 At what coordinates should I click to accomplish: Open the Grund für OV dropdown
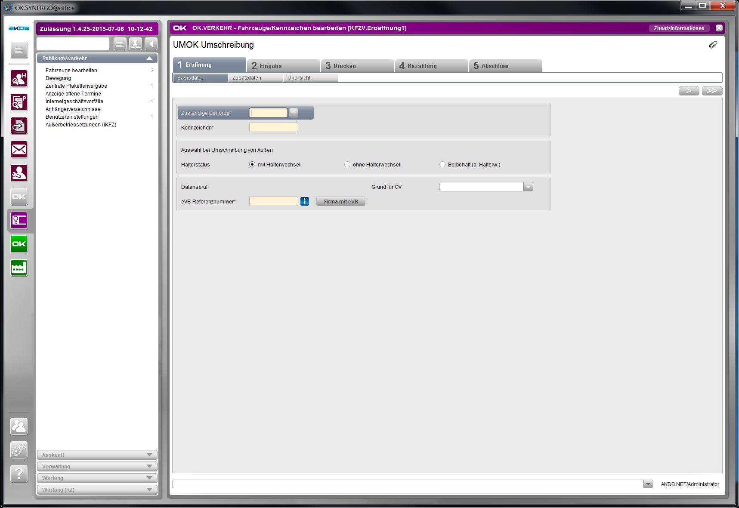click(x=528, y=187)
